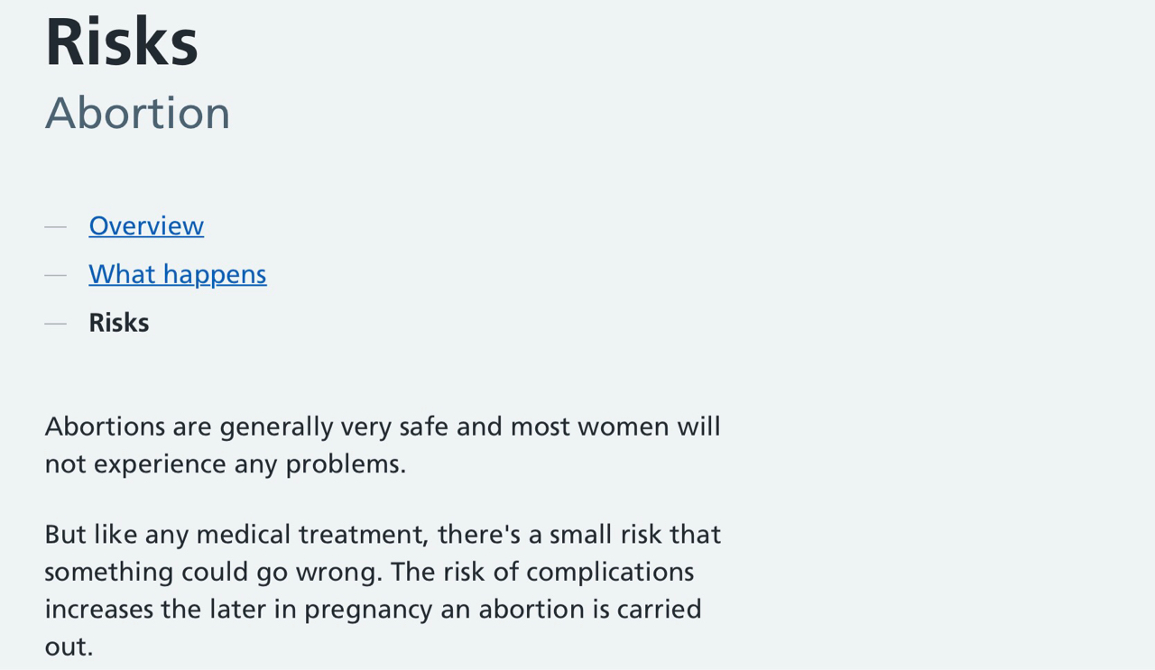Click the final word "out." of the paragraph

click(69, 647)
